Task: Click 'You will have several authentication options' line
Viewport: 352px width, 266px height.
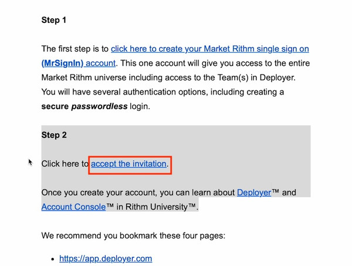Action: [163, 92]
